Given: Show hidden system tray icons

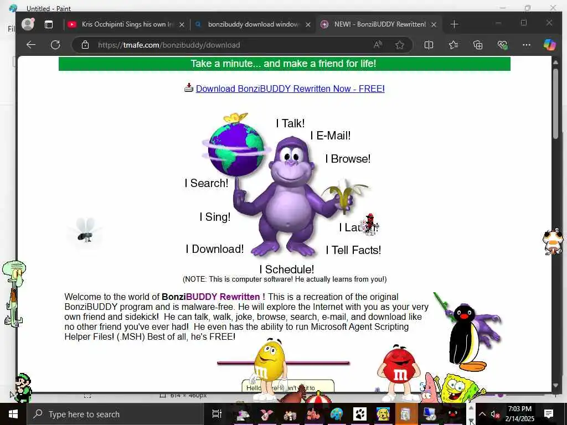Looking at the screenshot, I should pyautogui.click(x=482, y=414).
